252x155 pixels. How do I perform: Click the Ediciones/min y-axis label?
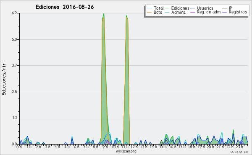click(x=4, y=79)
